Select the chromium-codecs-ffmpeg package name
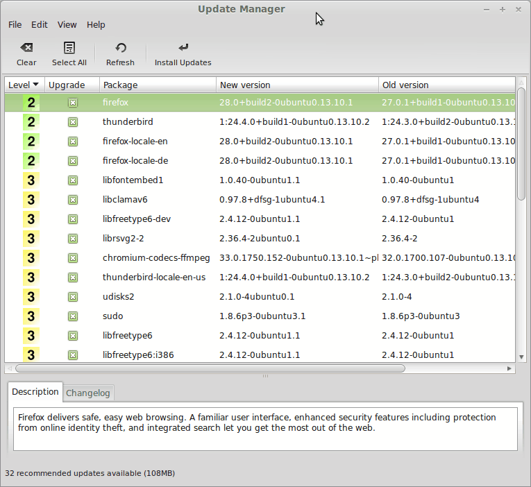This screenshot has height=487, width=531. [156, 258]
